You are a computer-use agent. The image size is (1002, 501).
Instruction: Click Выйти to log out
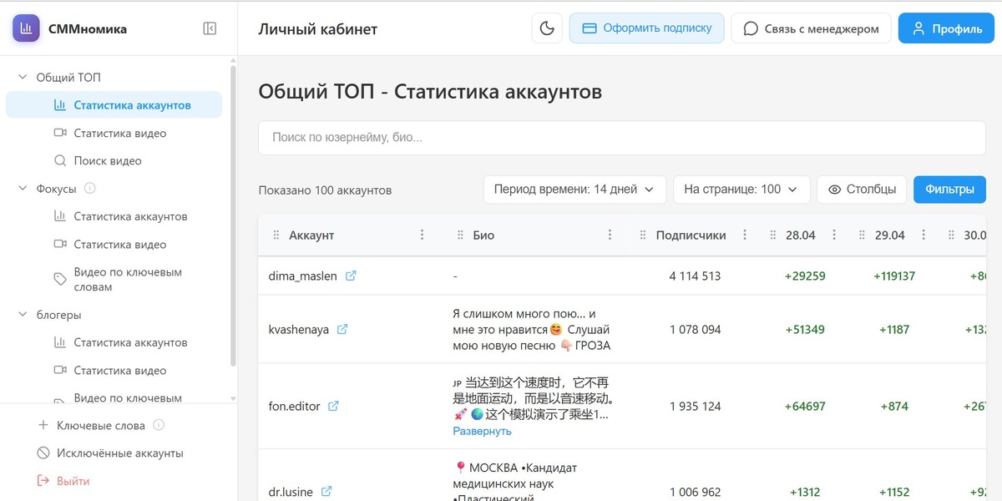coord(63,481)
